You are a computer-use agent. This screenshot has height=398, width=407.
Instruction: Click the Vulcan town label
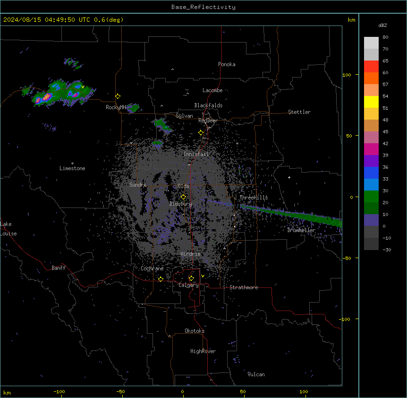(256, 374)
